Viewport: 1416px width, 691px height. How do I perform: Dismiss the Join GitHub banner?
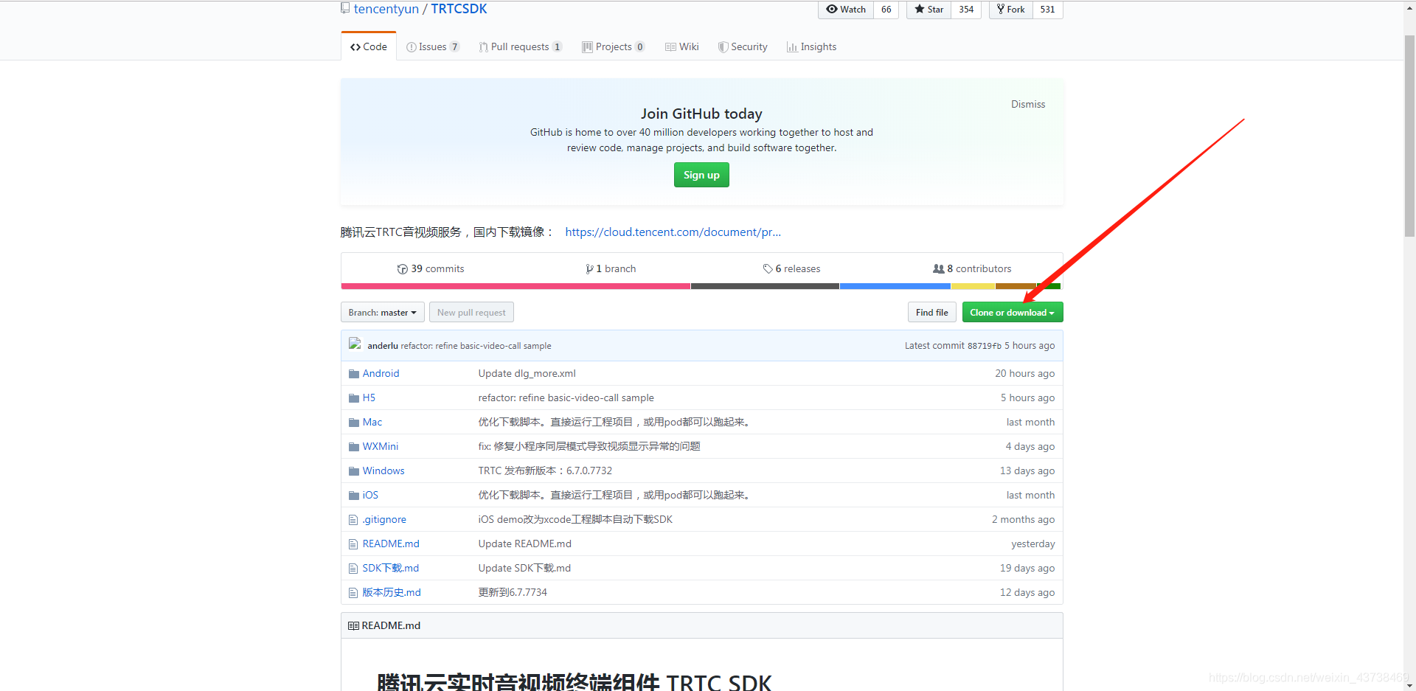1028,104
